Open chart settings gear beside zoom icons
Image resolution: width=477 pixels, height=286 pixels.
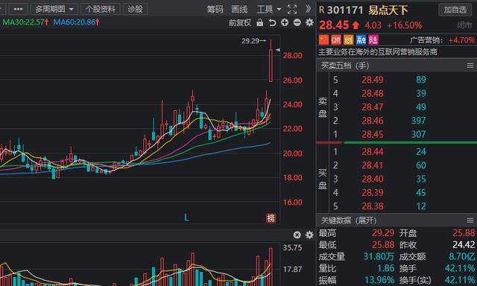309,22
